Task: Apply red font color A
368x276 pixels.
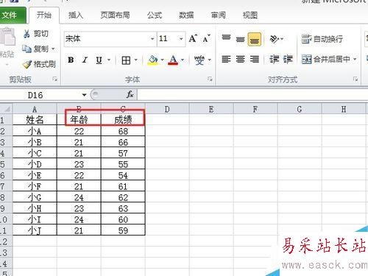Action: (x=173, y=60)
